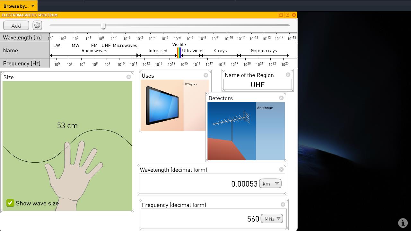Select the FM region label
This screenshot has width=411, height=231.
point(94,46)
